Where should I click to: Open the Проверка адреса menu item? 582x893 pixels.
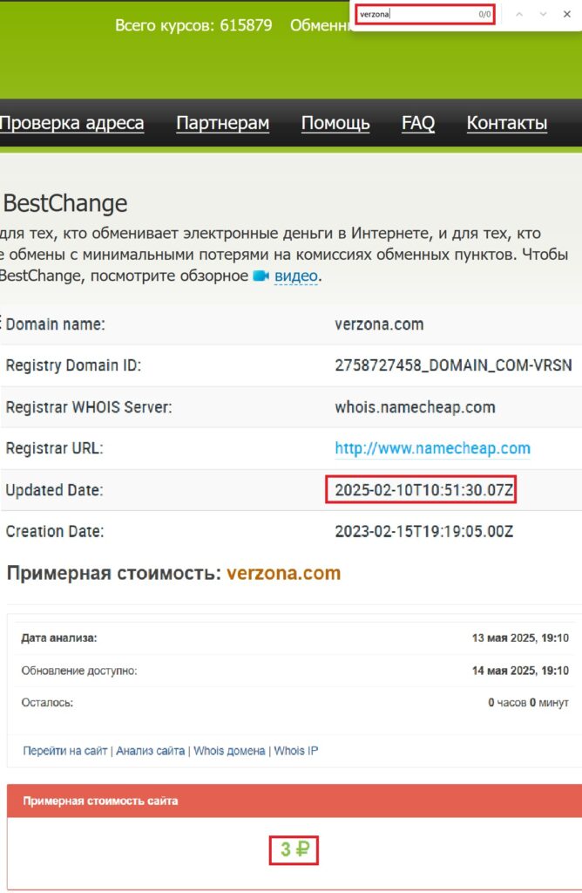71,123
